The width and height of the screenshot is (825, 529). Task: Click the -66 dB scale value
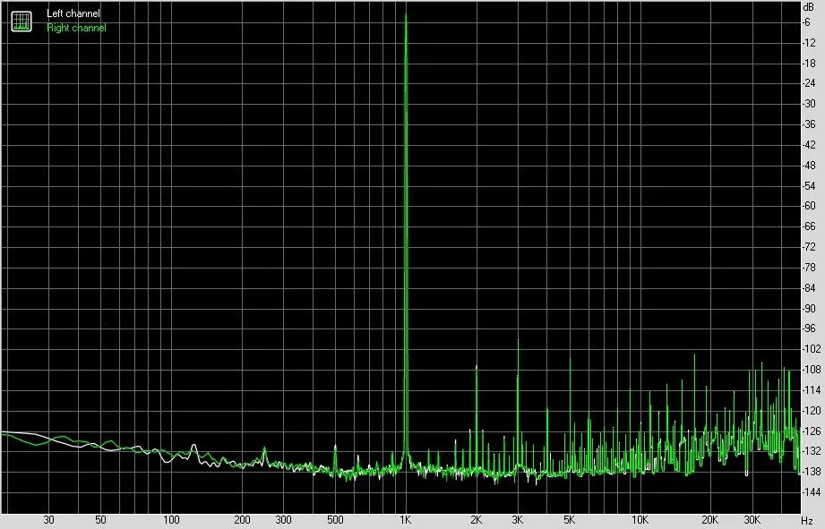point(809,226)
